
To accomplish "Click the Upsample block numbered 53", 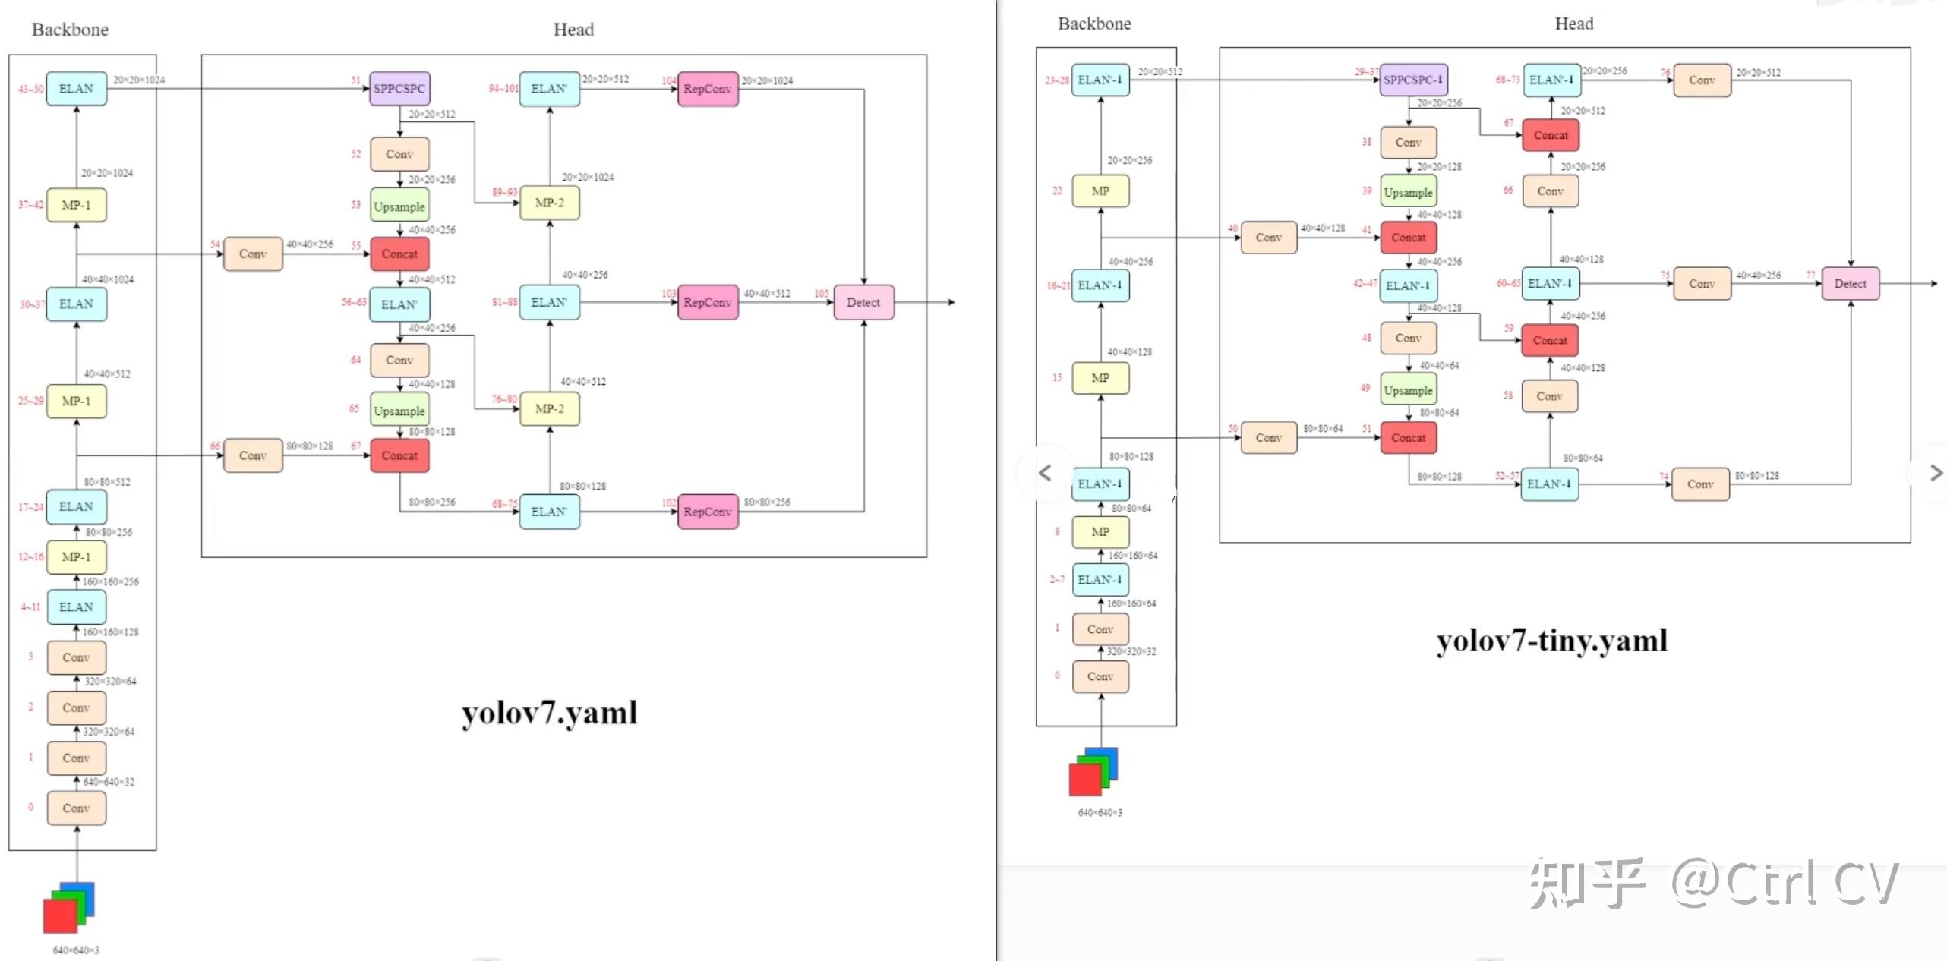I will point(399,206).
